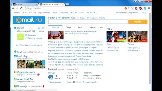Open the Гороскопы link
Screen dimensions: 162x91
click(x=87, y=73)
